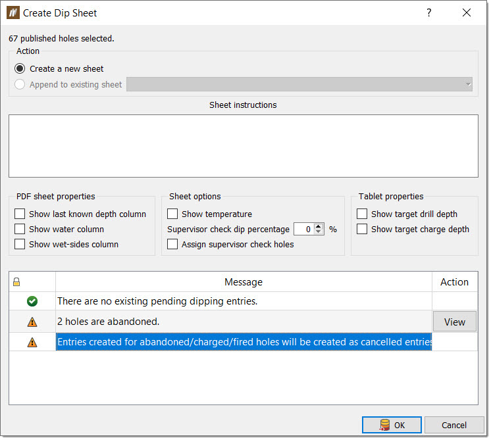Screen dimensions: 491x440
Task: Click into the Sheet instructions text area
Action: point(244,146)
